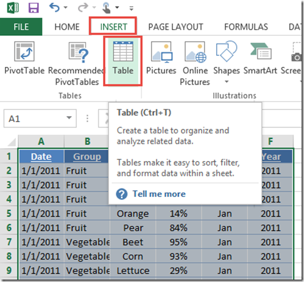Select column A header
The image size is (304, 282).
[x=41, y=141]
